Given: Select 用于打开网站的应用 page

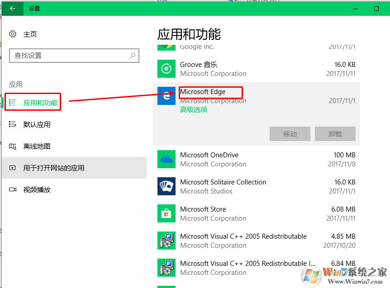Looking at the screenshot, I should (74, 168).
